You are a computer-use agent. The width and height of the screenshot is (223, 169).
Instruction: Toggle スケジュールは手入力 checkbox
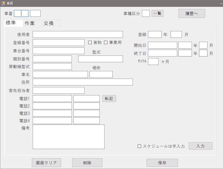coord(140,146)
